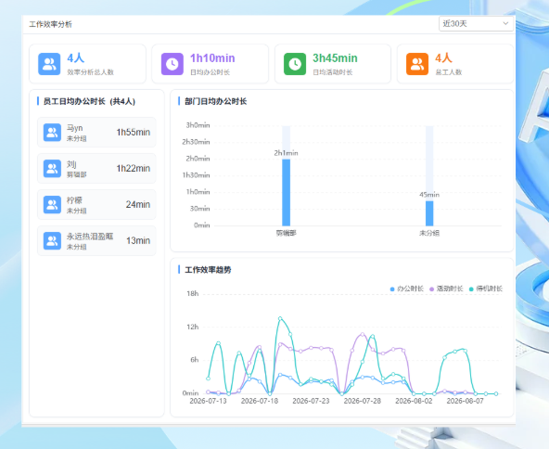Toggle the 活动时长 legend series
Image resolution: width=549 pixels, height=449 pixels.
(446, 289)
